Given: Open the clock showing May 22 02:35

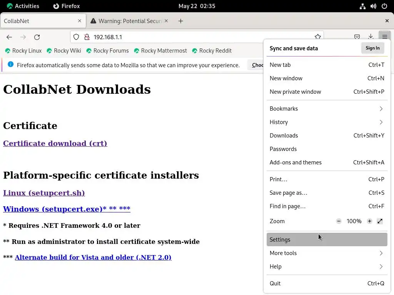Looking at the screenshot, I should [x=197, y=6].
